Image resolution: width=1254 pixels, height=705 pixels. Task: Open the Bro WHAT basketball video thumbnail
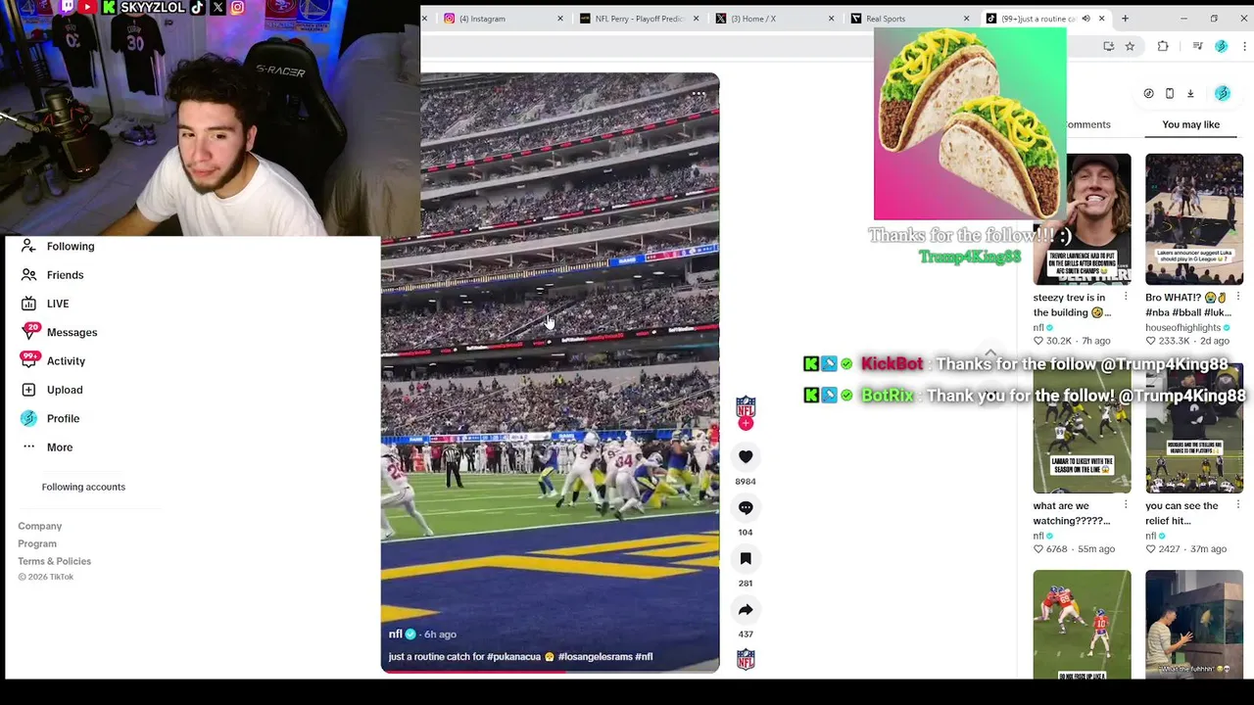click(x=1193, y=219)
